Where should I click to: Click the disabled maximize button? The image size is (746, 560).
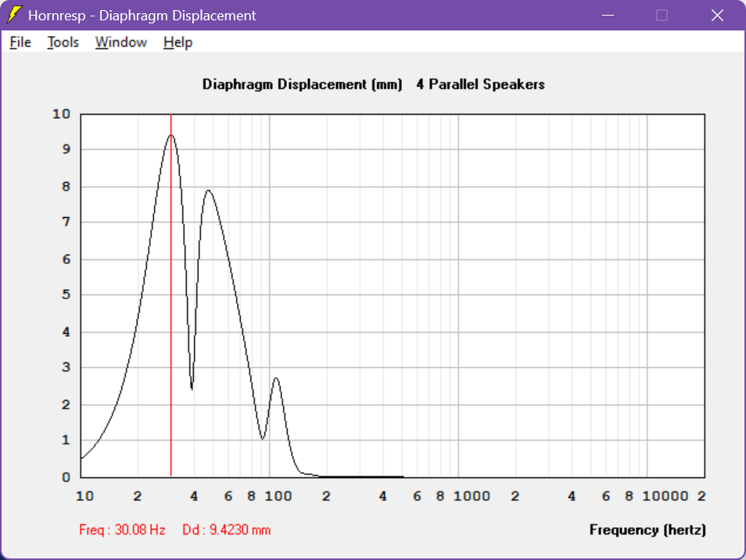(x=662, y=15)
